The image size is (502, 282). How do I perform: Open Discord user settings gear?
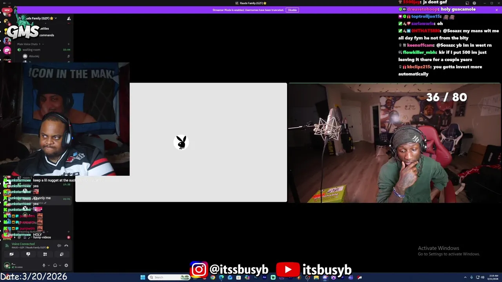pos(66,265)
